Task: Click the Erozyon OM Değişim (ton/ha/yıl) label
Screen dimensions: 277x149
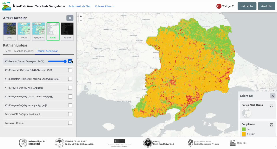Action: 23,114
